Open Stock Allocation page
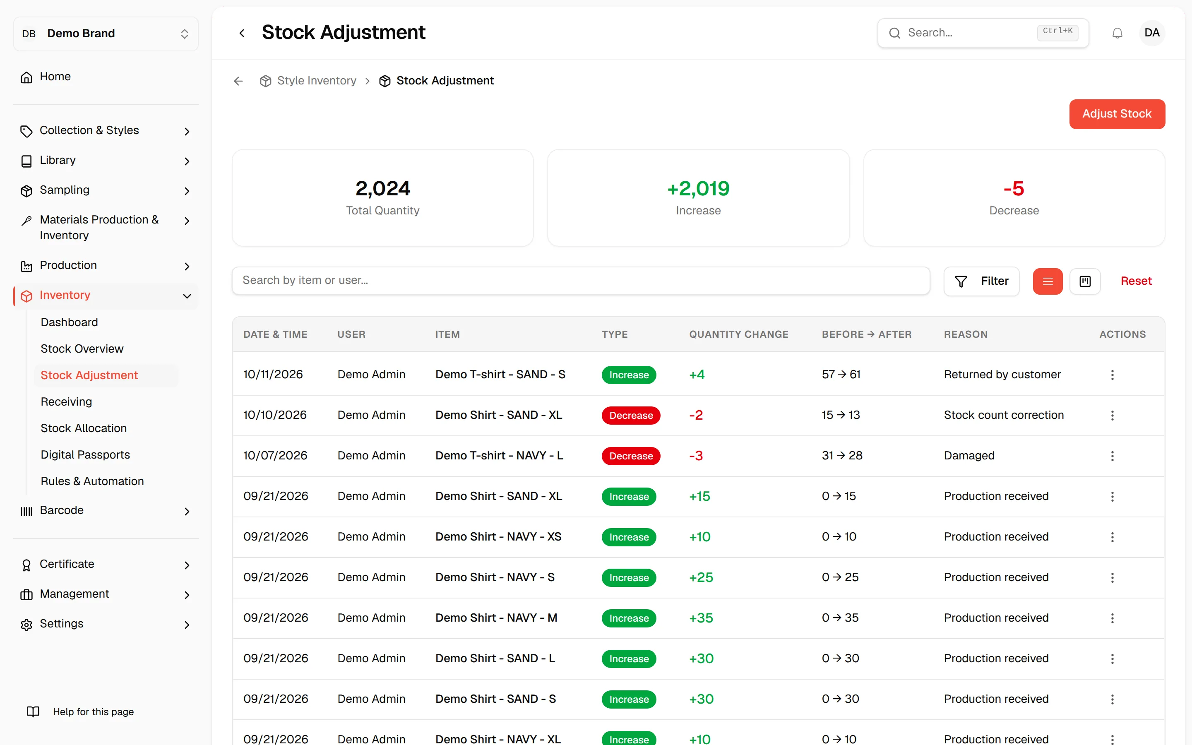This screenshot has width=1192, height=745. pos(84,428)
